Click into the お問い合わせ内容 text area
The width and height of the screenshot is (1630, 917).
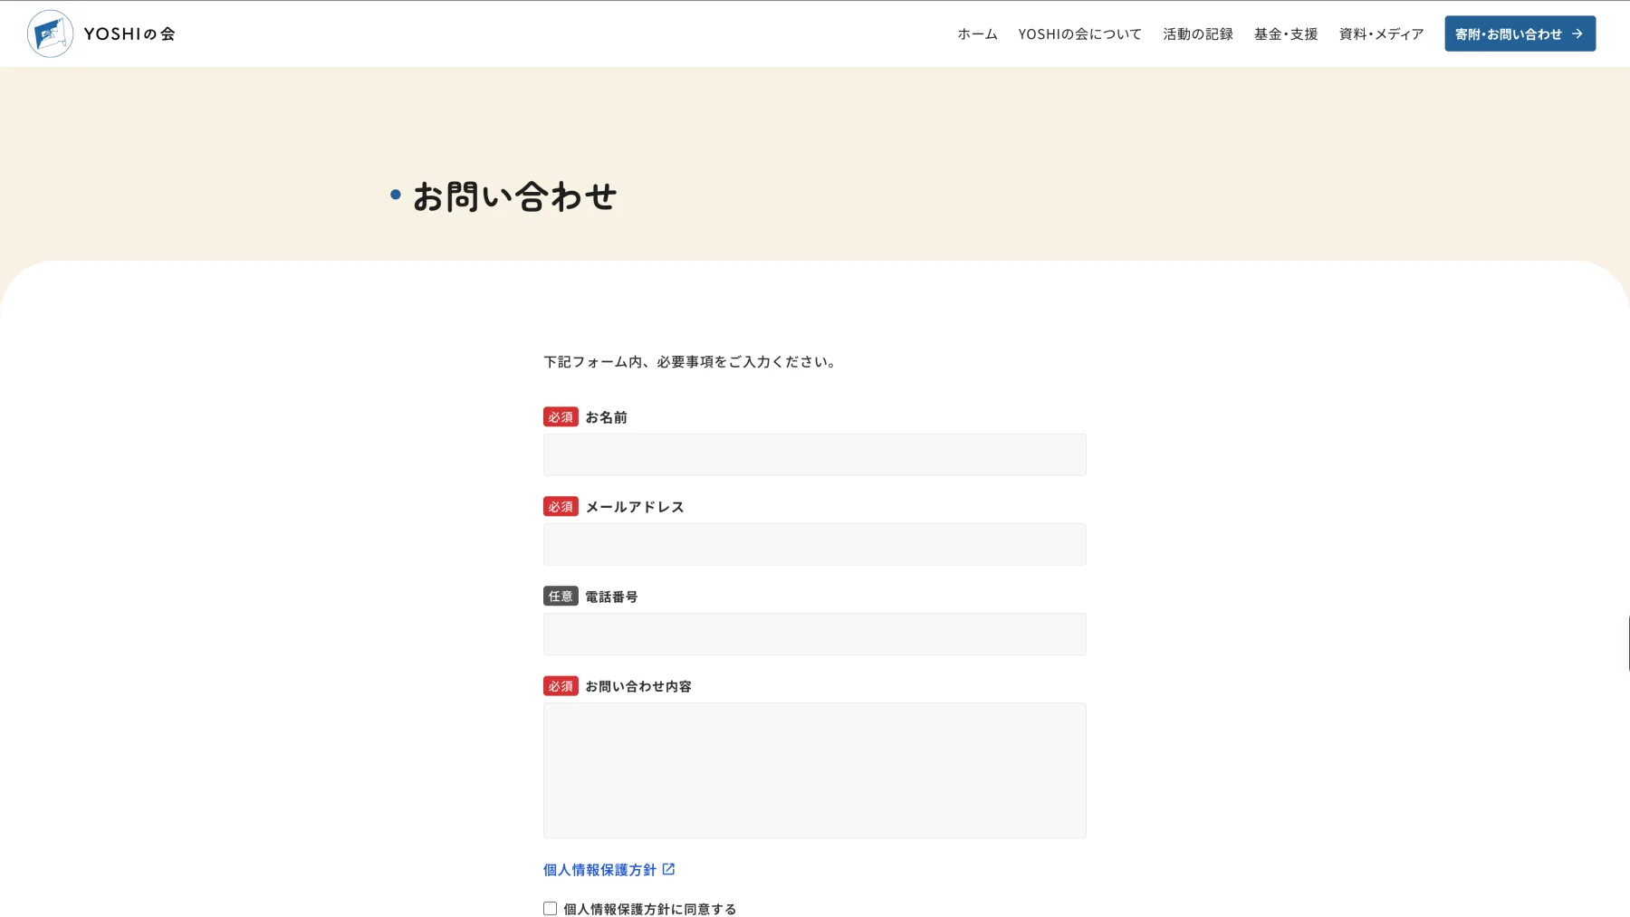pyautogui.click(x=814, y=770)
